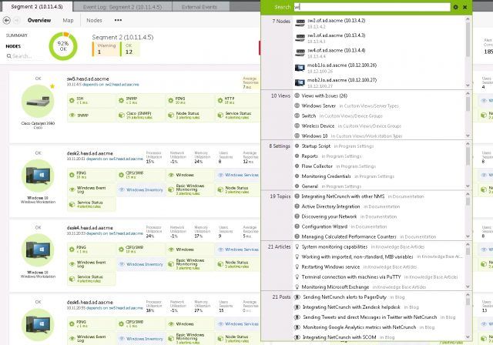Click the desk4.head.ad.aacme workstation icon
493x345 pixels.
click(x=38, y=250)
